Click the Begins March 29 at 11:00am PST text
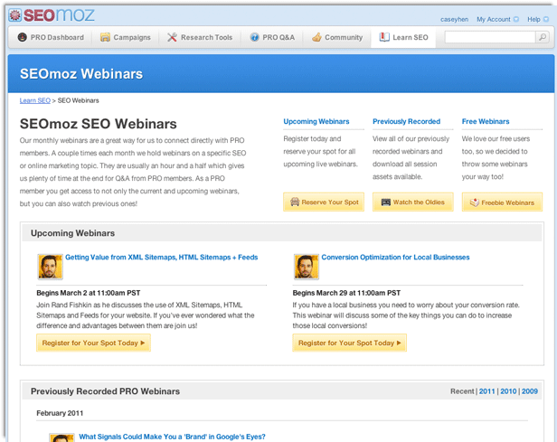Viewport: 557px width, 442px height. pos(346,293)
